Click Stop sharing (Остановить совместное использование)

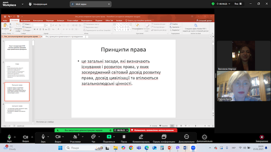(x=154, y=130)
